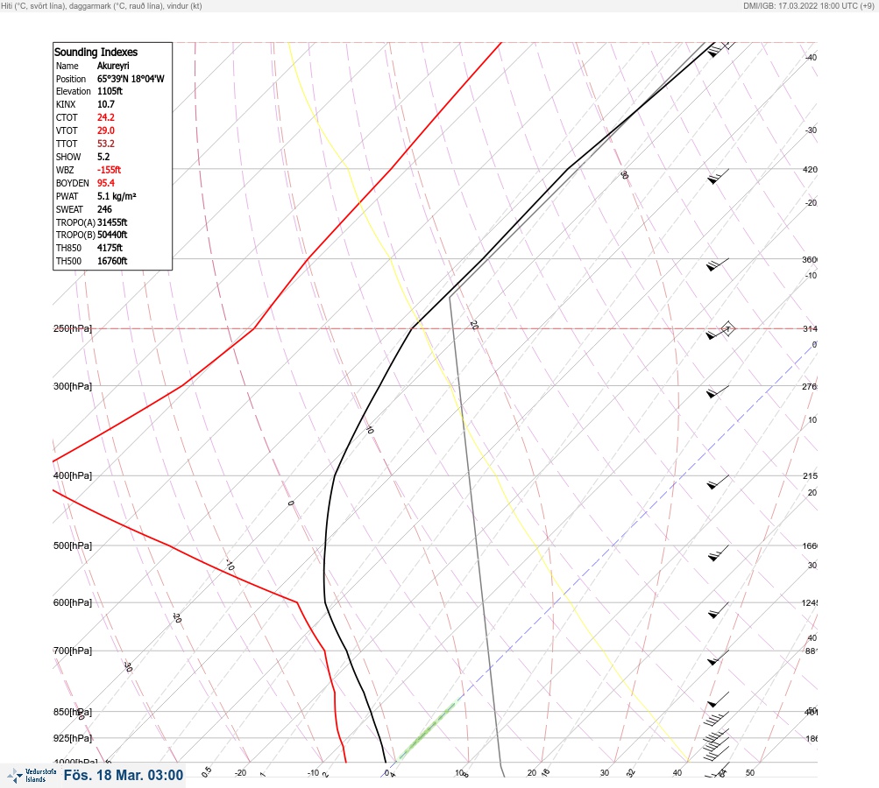
Task: Click the wind barb at 420 level
Action: click(x=718, y=176)
